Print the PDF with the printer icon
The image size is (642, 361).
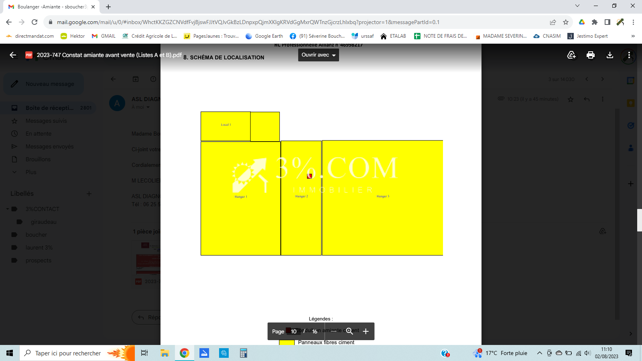coord(590,55)
